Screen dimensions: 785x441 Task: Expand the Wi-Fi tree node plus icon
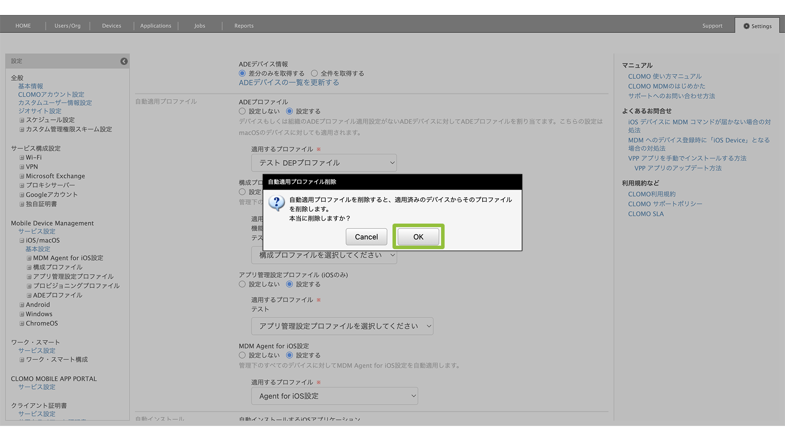[x=22, y=157]
